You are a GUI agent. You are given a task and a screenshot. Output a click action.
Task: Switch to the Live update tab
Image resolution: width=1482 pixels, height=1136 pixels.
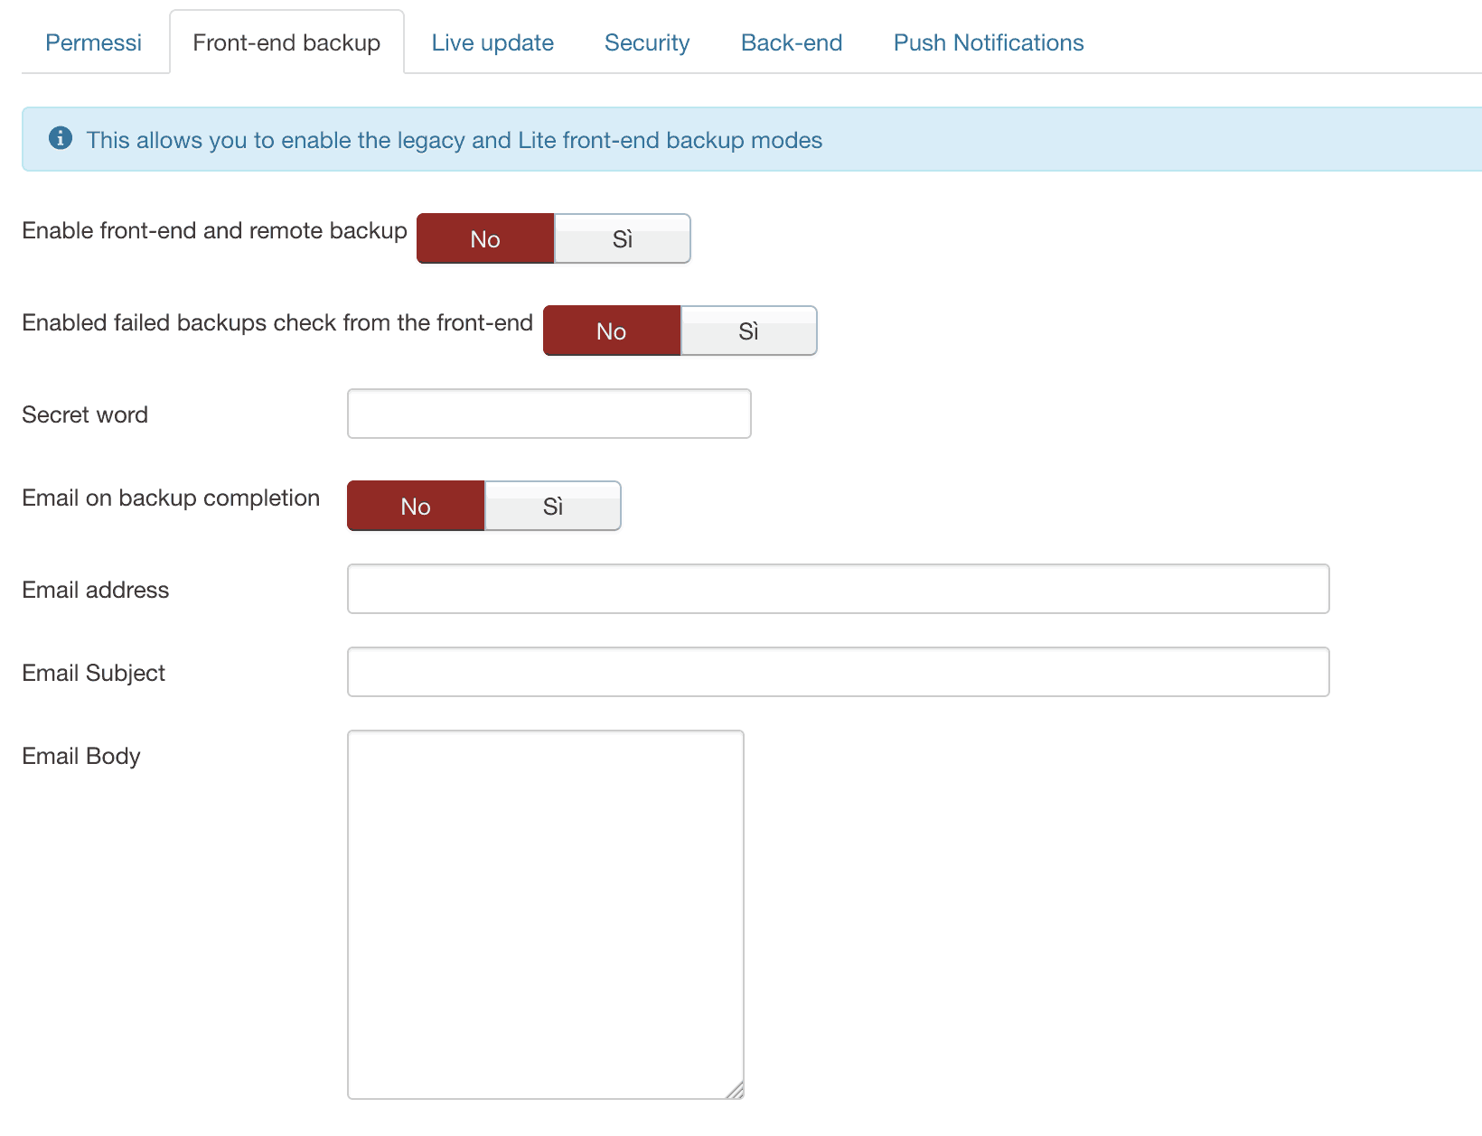point(492,42)
